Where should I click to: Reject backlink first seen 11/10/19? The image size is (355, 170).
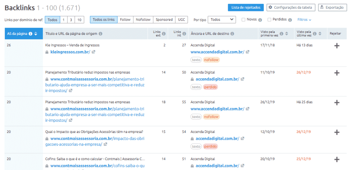pos(337,73)
